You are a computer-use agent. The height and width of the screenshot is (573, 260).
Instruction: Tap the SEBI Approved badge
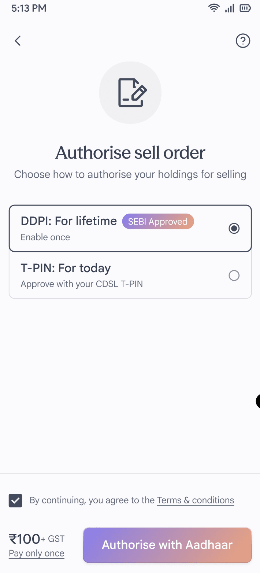click(x=158, y=222)
